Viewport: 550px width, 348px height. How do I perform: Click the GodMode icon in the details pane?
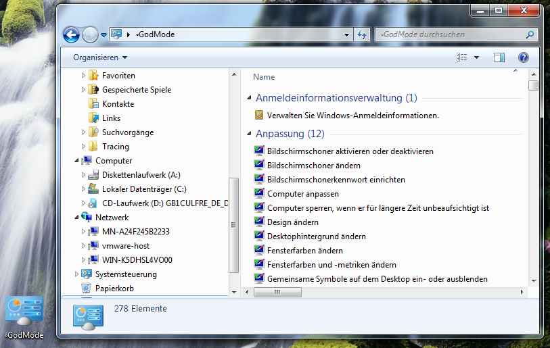pos(88,318)
